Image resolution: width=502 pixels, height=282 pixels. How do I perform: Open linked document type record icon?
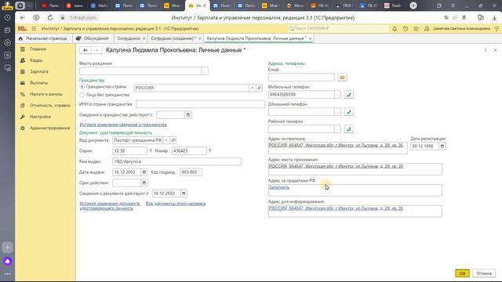coord(173,140)
